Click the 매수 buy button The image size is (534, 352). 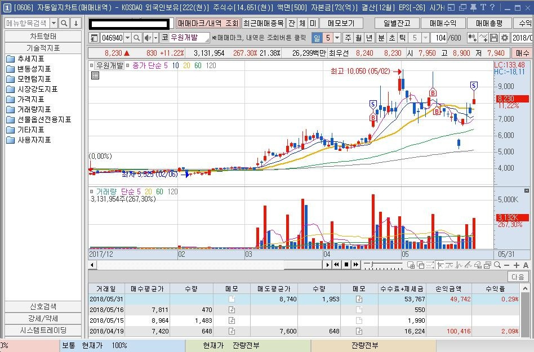click(522, 53)
